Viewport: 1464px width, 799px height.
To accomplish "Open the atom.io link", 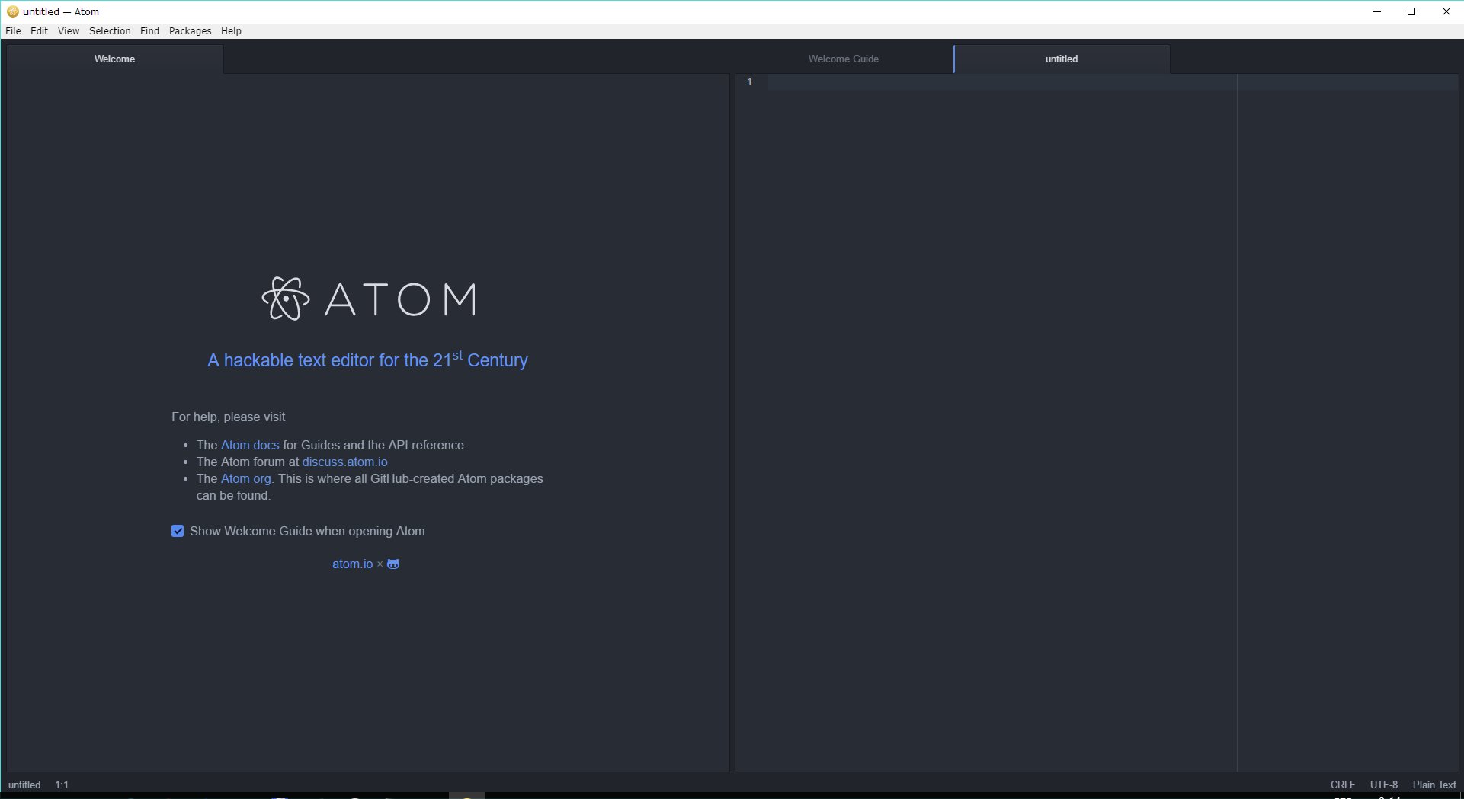I will pos(352,564).
